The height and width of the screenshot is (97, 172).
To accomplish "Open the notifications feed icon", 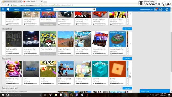I will (156, 9).
